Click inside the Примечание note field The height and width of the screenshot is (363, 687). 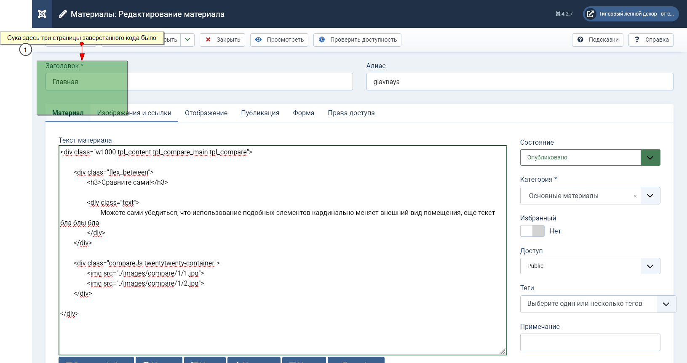590,342
